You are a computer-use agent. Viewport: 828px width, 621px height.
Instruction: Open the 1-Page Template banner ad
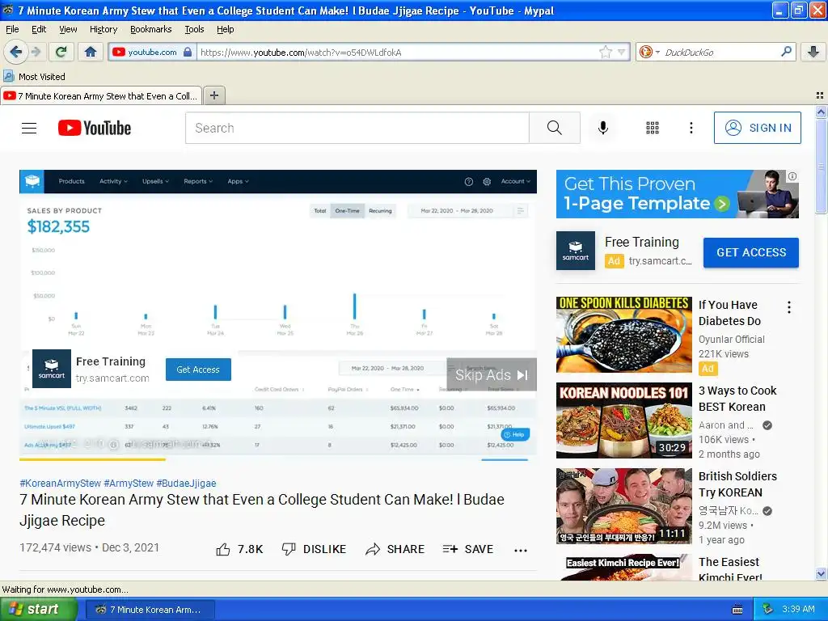(x=677, y=194)
